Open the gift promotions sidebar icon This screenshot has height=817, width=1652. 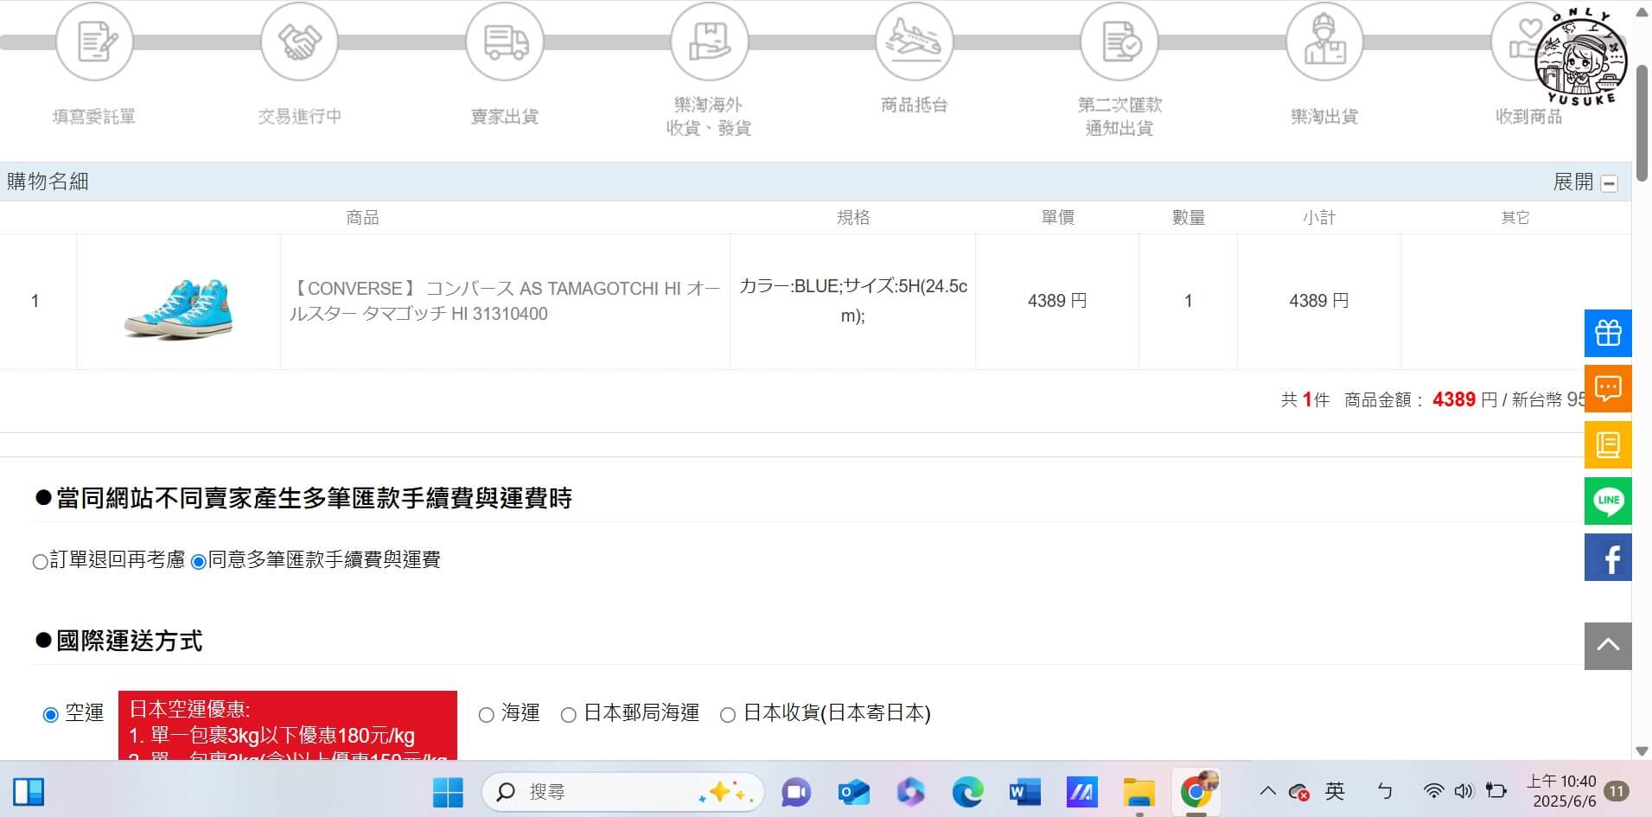[1608, 333]
